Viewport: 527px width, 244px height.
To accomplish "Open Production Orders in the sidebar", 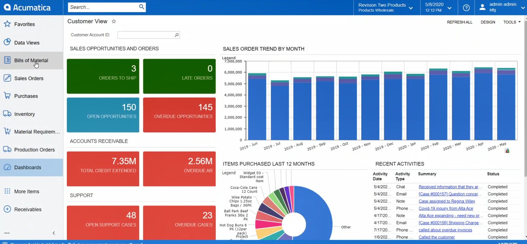I will tap(34, 150).
